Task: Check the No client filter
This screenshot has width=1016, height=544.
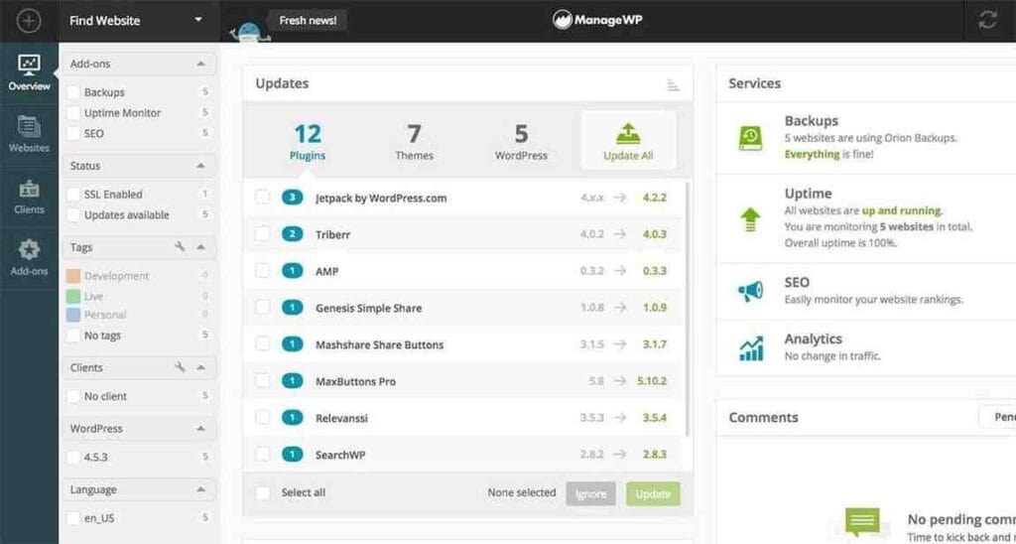Action: coord(73,395)
